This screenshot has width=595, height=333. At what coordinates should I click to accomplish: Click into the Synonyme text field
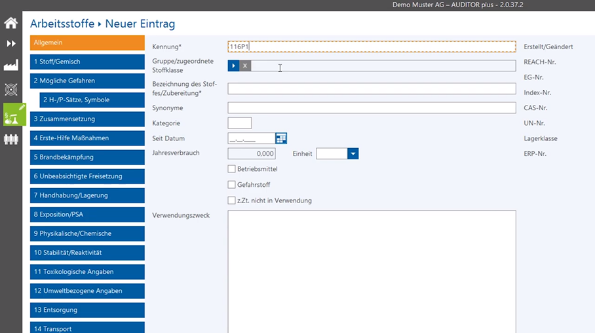[371, 108]
